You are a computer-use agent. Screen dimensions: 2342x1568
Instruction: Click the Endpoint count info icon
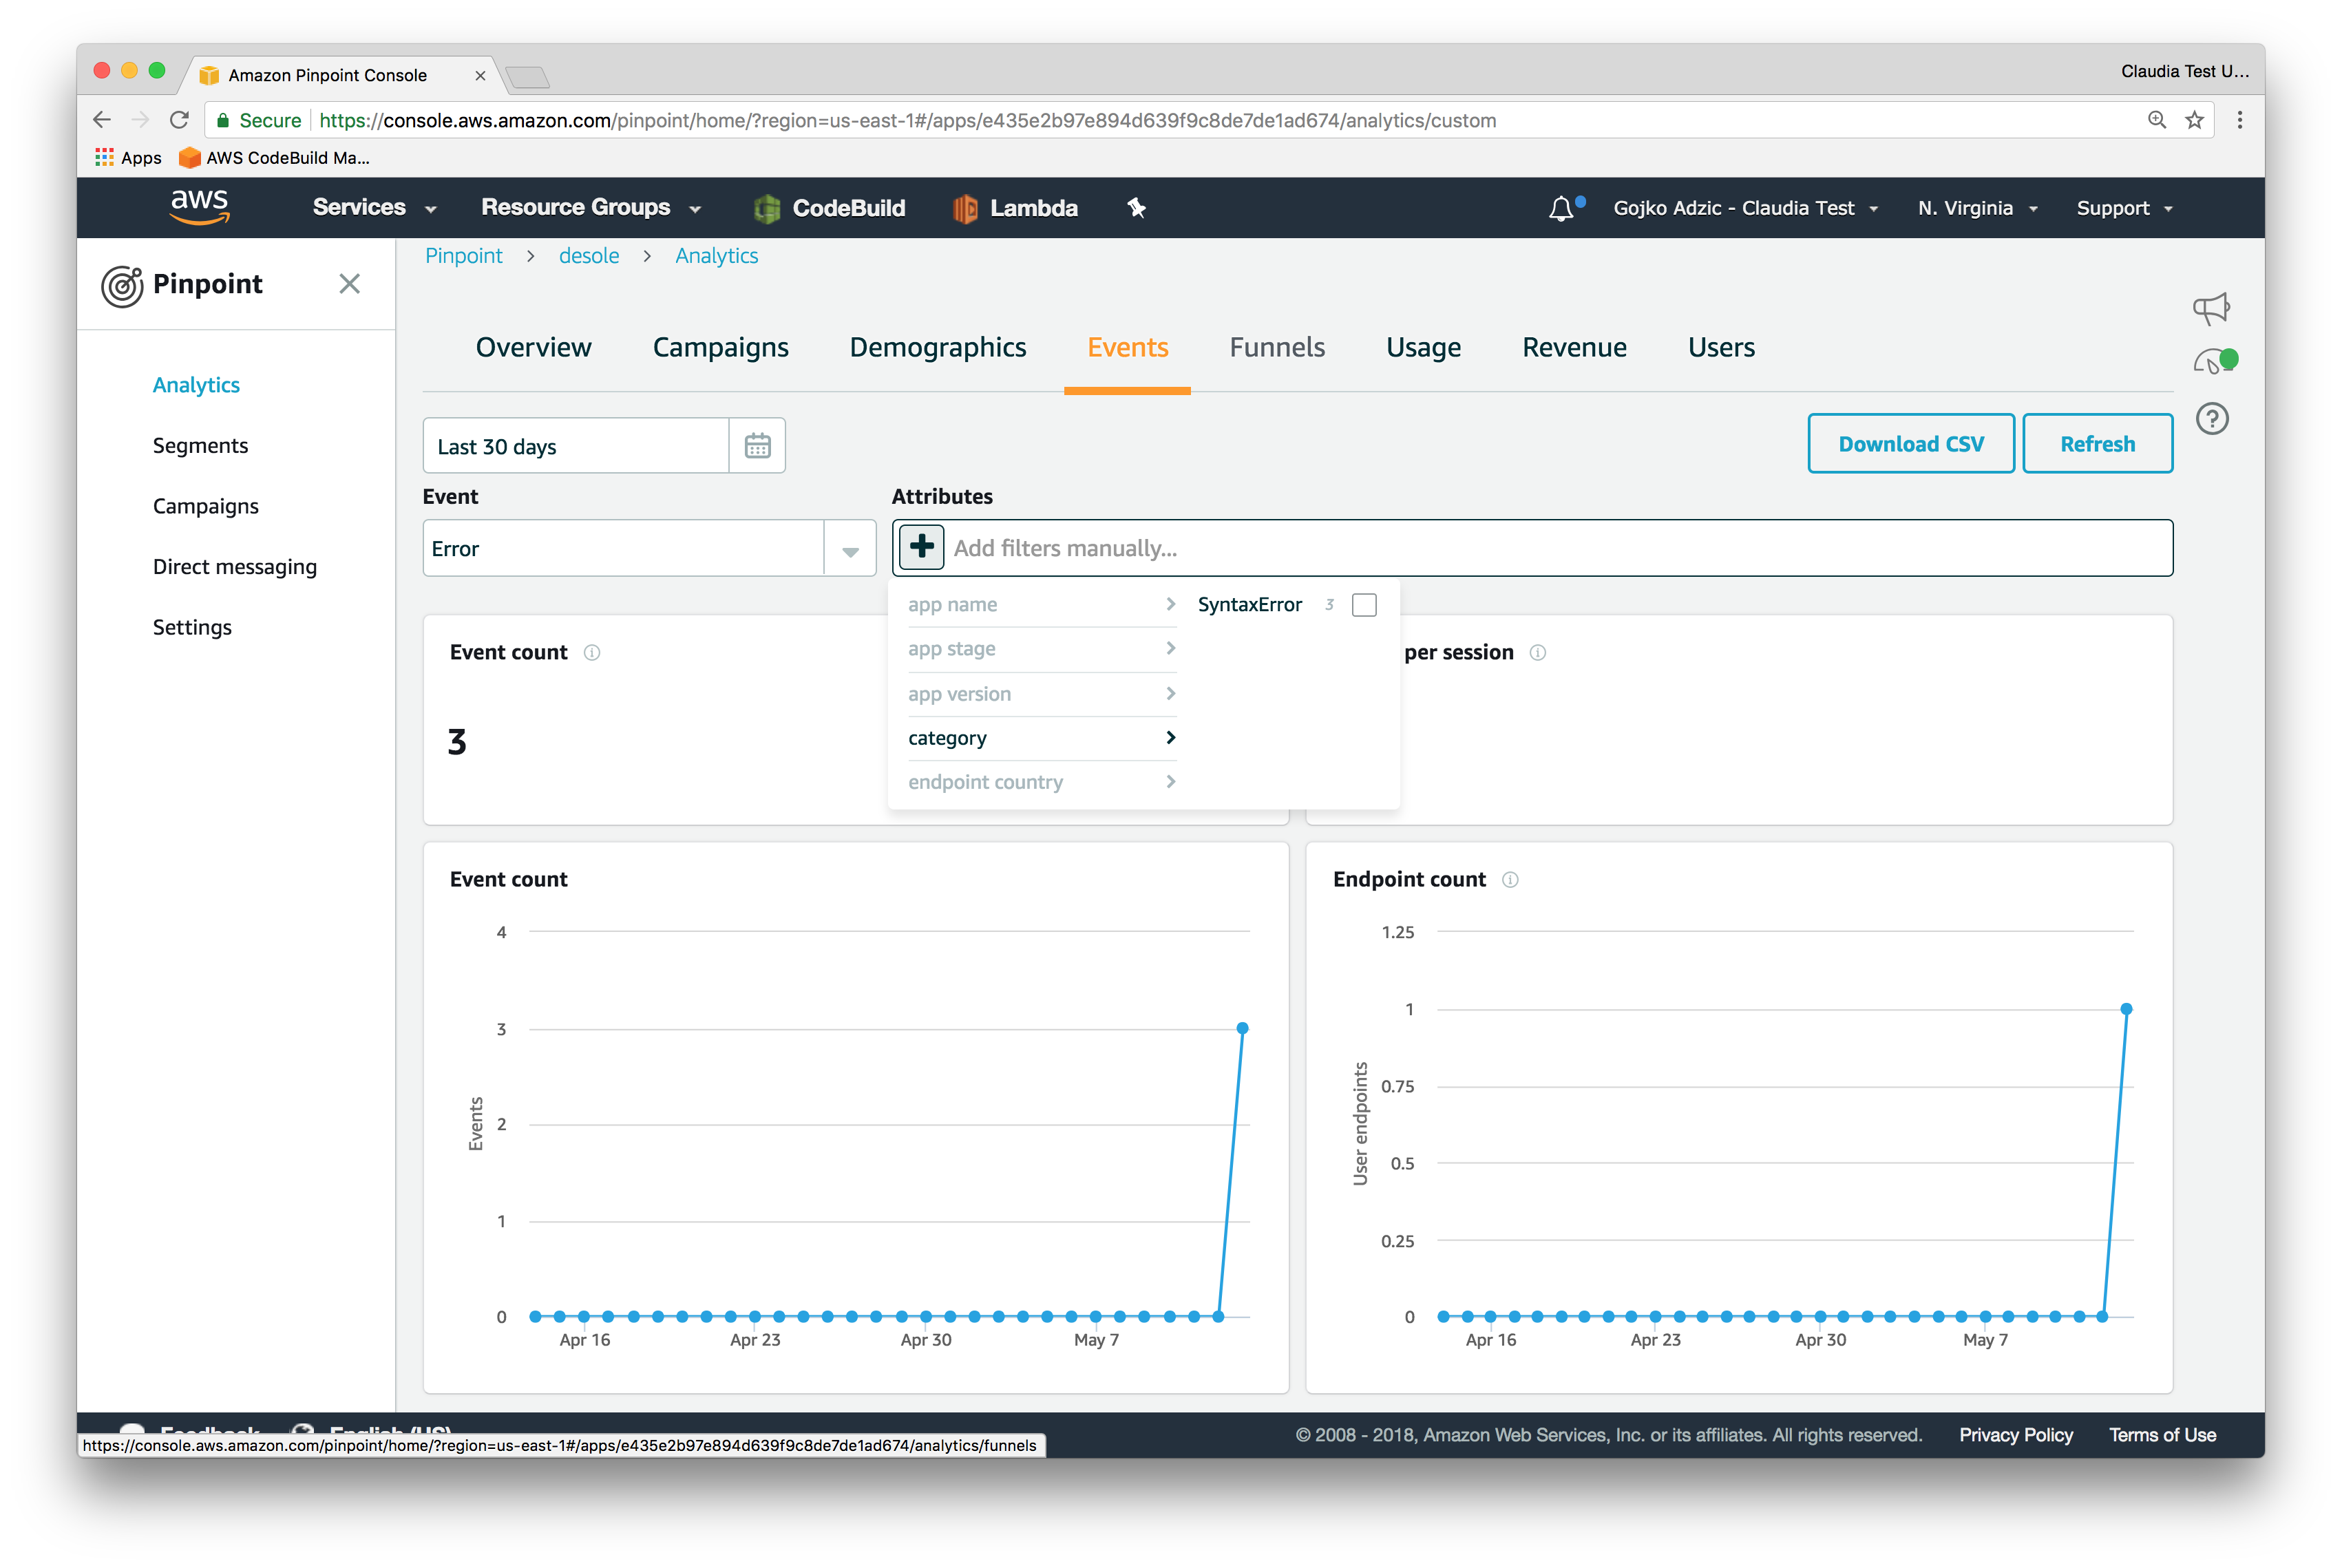click(1510, 880)
